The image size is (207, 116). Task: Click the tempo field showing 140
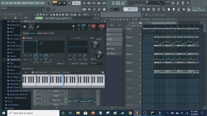[76, 3]
